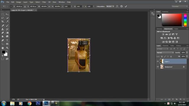Image resolution: width=189 pixels, height=106 pixels.
Task: Select the Eraser tool
Action: click(3, 33)
